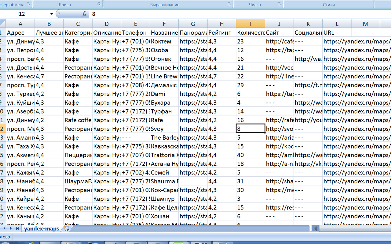This screenshot has width=391, height=244.
Task: Select column B header
Action: [49, 24]
